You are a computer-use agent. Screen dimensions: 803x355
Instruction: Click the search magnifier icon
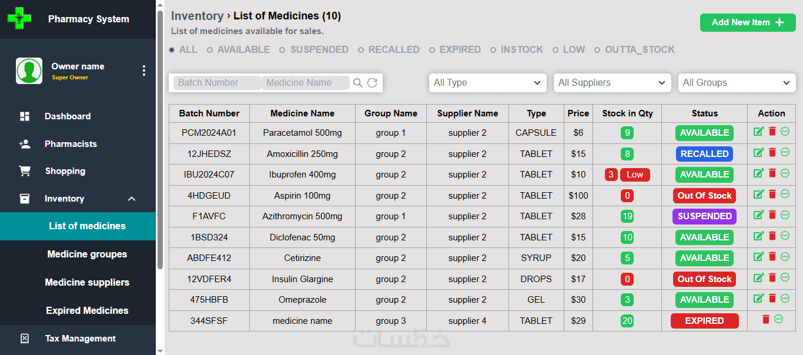point(357,83)
